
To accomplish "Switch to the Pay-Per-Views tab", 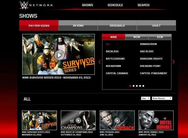I will pyautogui.click(x=39, y=26).
